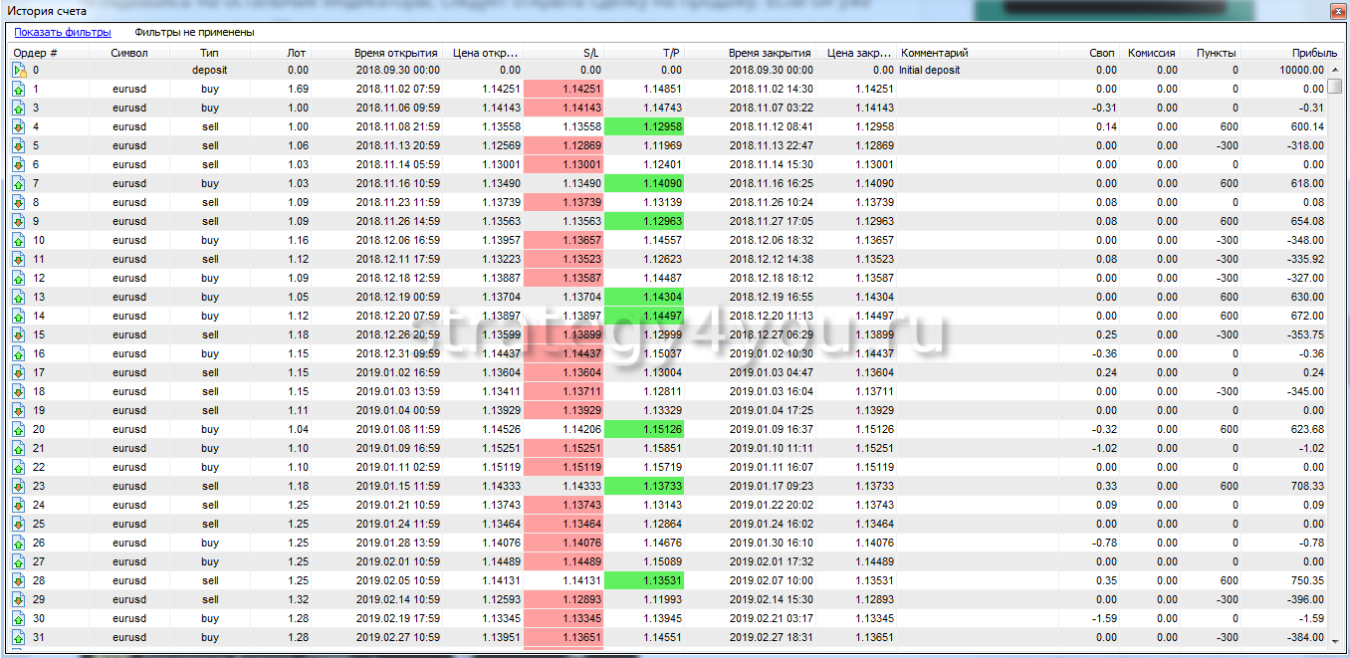Image resolution: width=1350 pixels, height=658 pixels.
Task: Select the icon beside order 31
Action: [19, 638]
